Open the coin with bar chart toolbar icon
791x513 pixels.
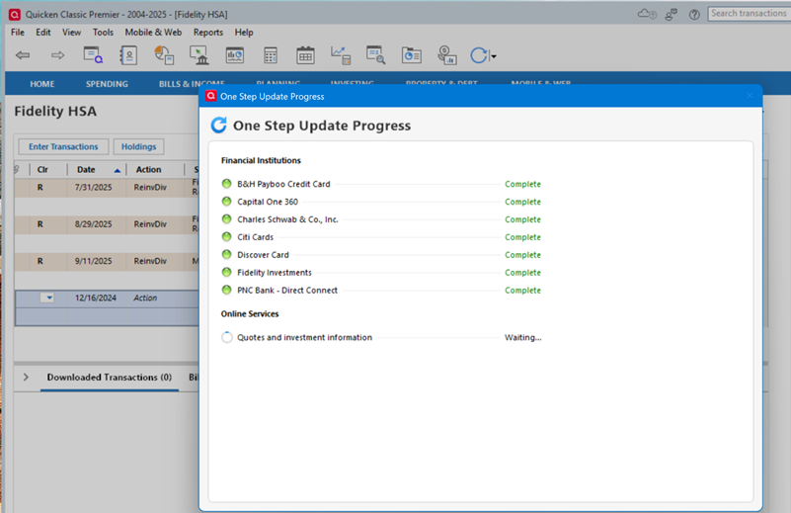447,55
